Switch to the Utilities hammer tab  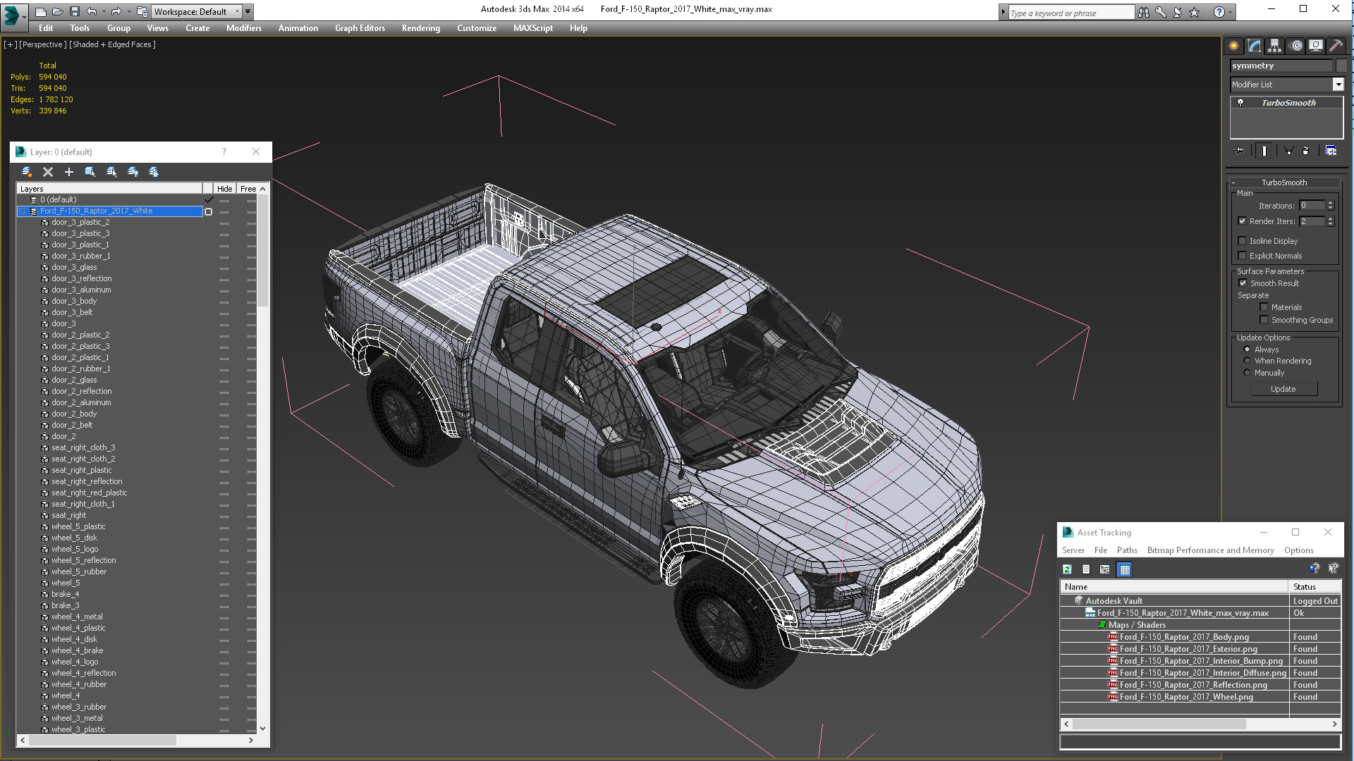1336,46
